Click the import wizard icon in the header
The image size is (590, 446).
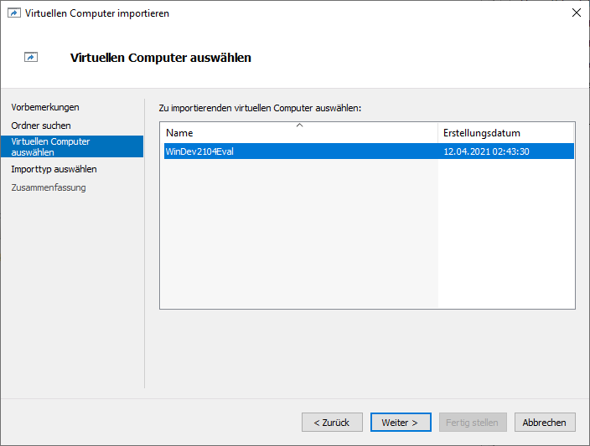31,58
